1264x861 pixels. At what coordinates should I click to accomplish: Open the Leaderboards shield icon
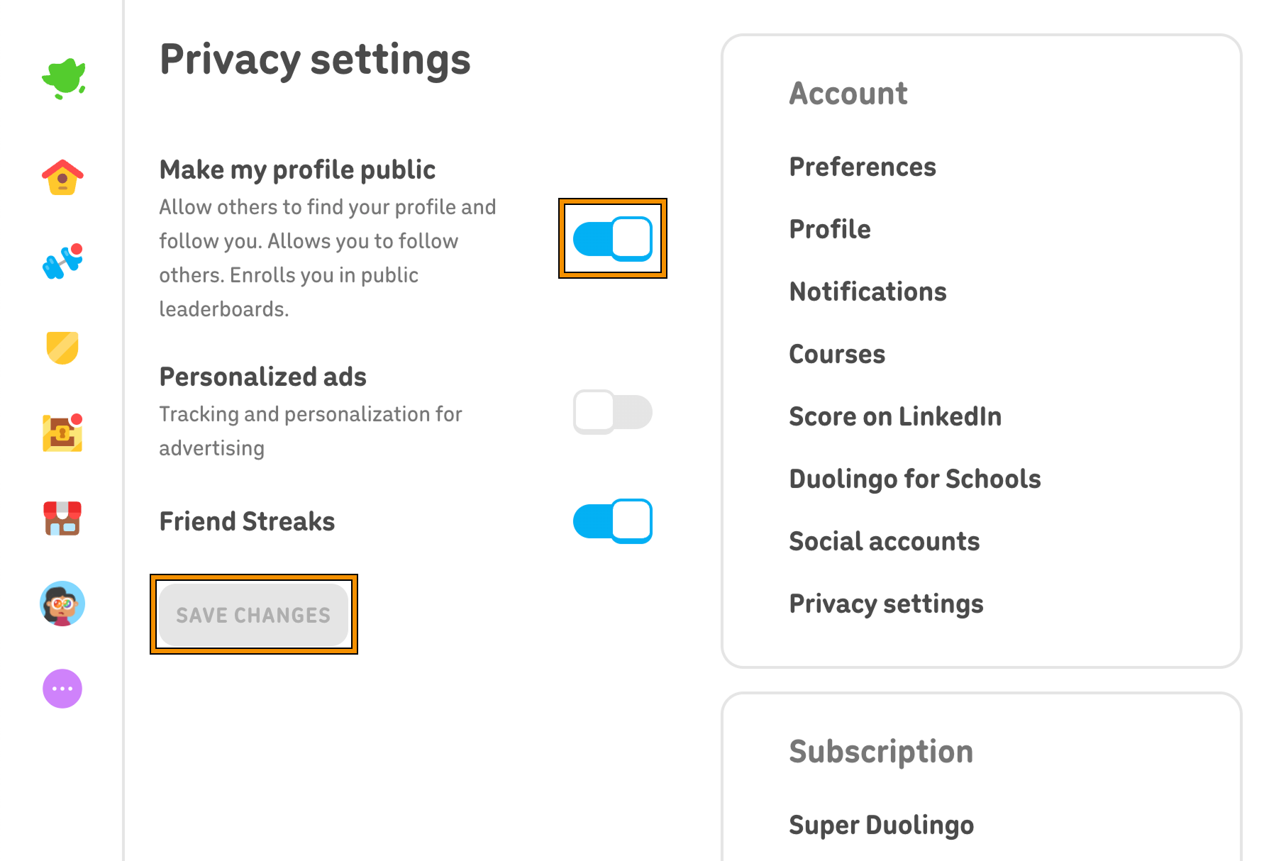(x=62, y=348)
